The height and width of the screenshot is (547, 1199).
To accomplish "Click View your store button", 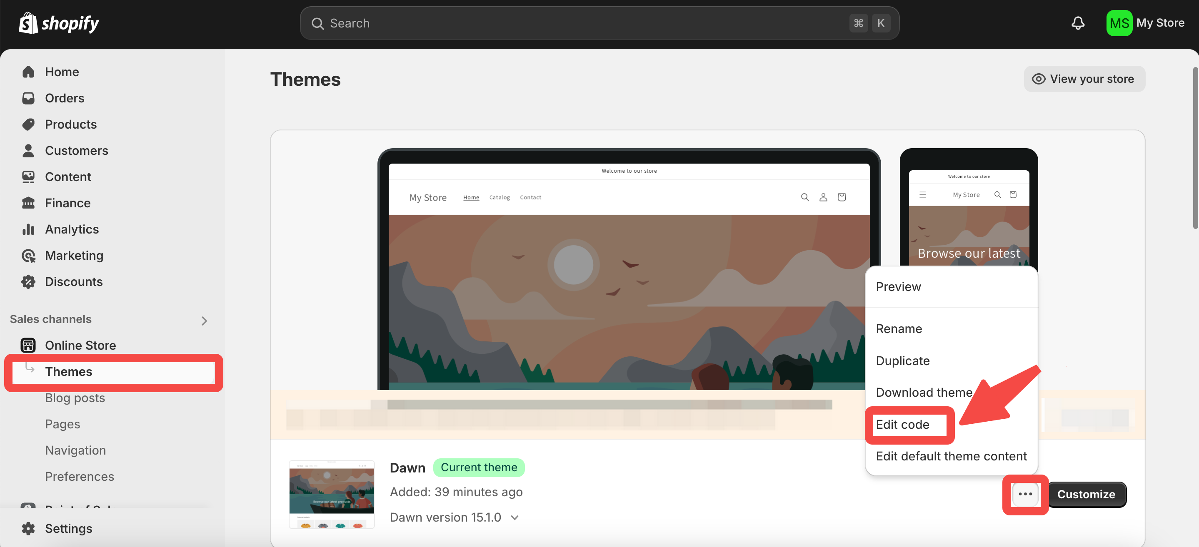I will [1084, 79].
